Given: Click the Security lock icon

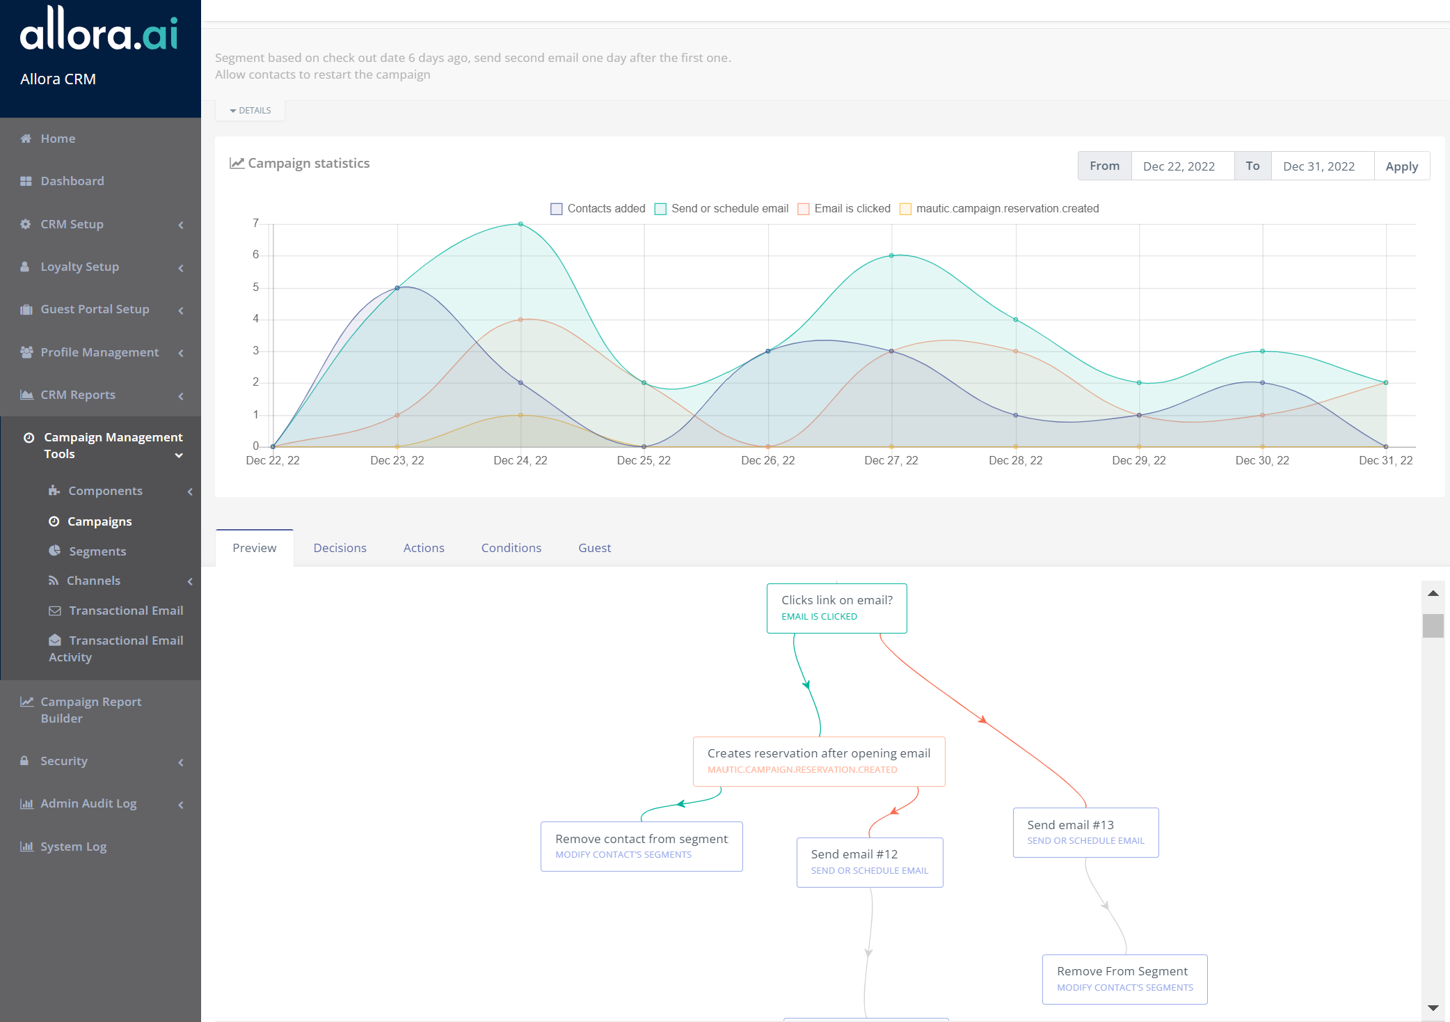Looking at the screenshot, I should 25,761.
